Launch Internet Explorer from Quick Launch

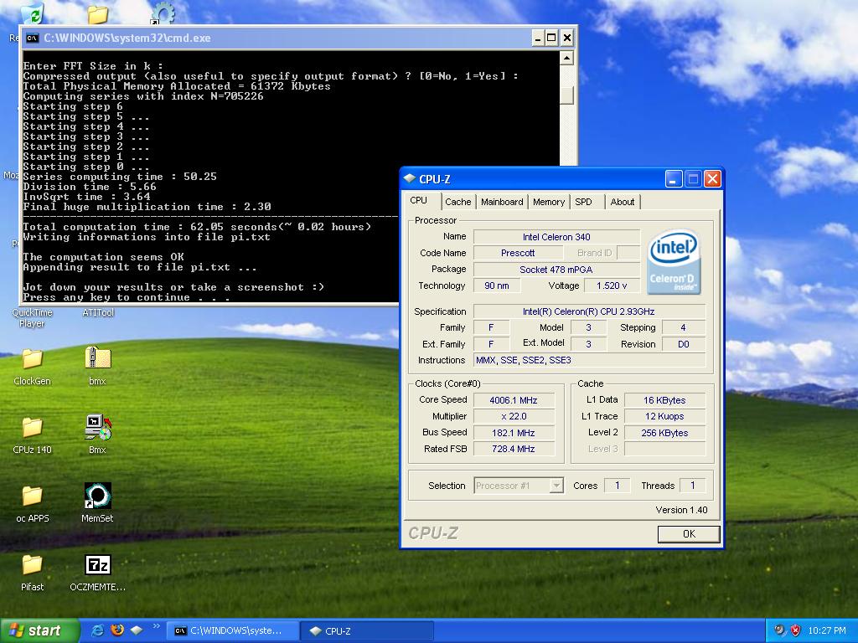pyautogui.click(x=97, y=630)
